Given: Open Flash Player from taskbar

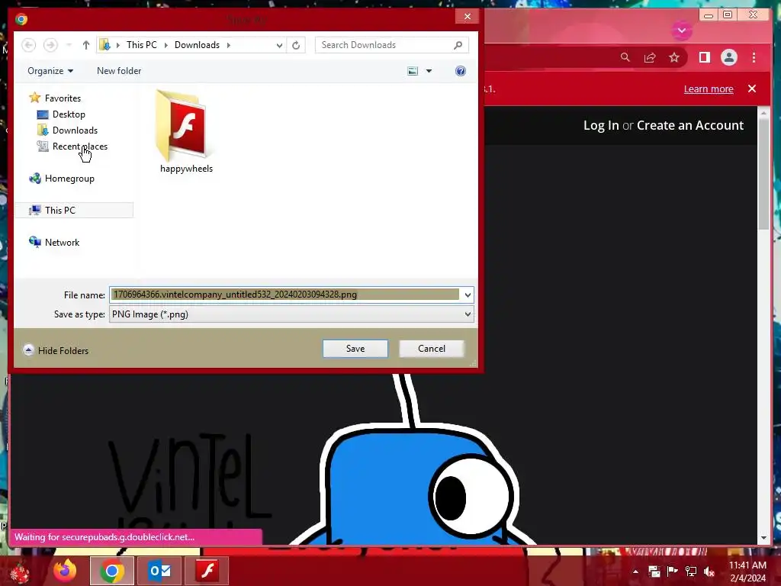Looking at the screenshot, I should (207, 571).
